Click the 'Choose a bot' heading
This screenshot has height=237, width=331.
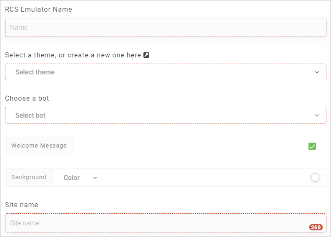click(x=27, y=98)
